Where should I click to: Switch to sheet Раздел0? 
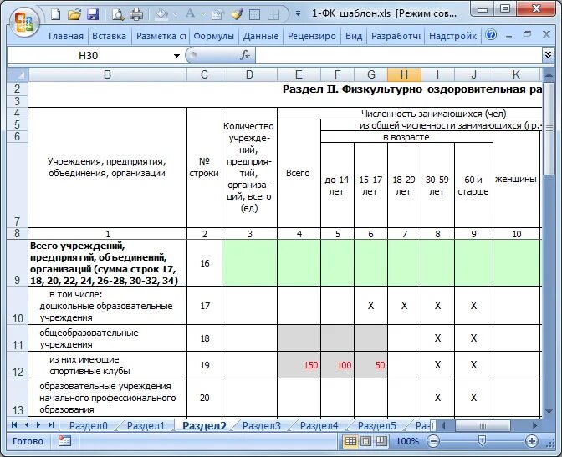(x=88, y=426)
